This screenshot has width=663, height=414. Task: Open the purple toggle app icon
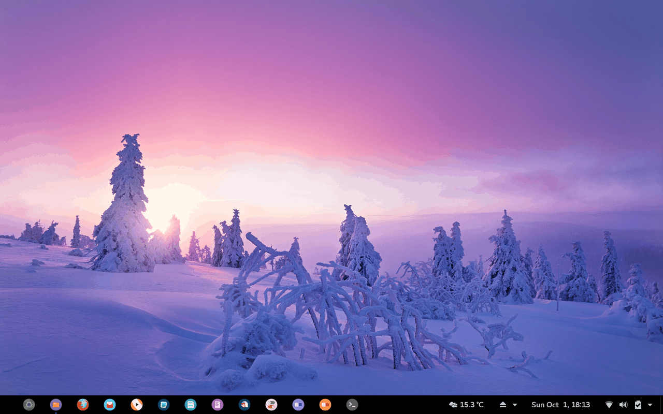pyautogui.click(x=298, y=405)
